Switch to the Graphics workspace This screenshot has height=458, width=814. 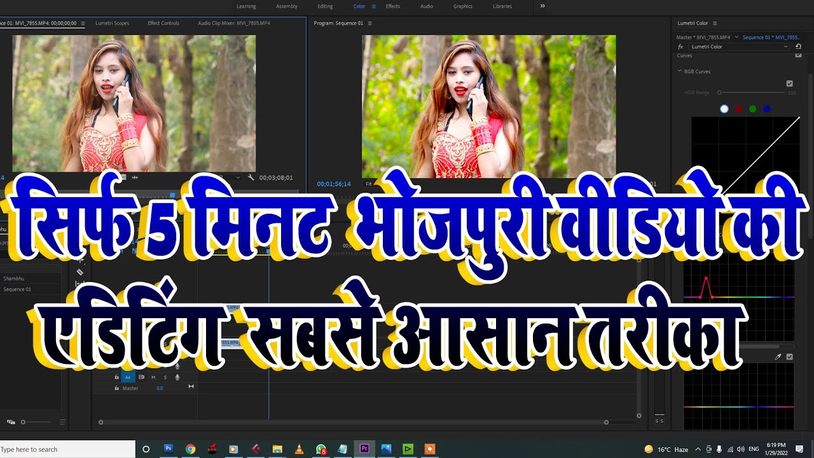pos(463,6)
